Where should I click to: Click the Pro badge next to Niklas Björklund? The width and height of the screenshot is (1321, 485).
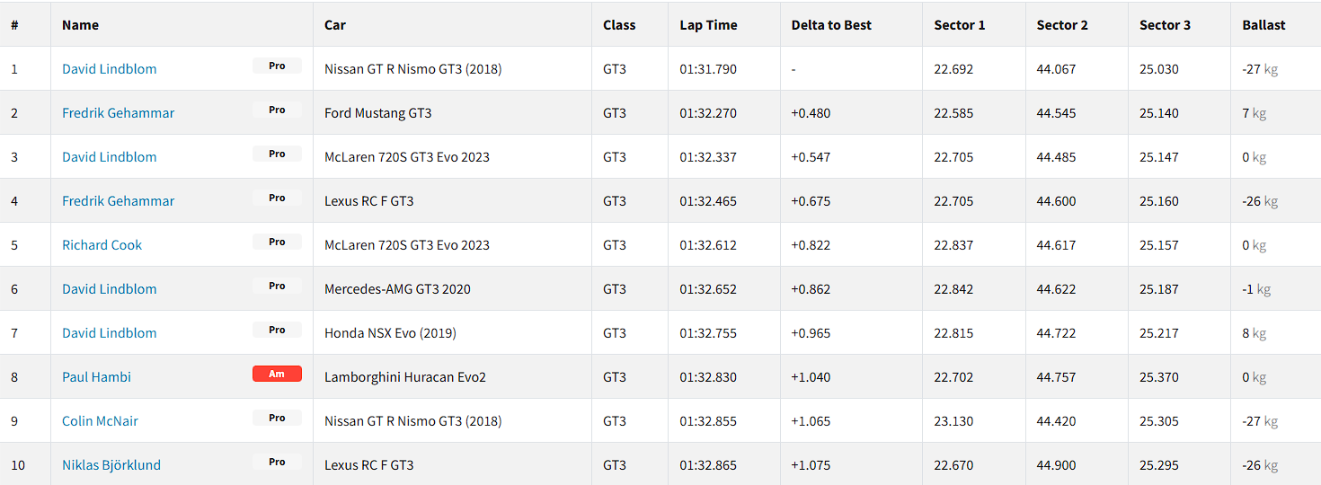[x=277, y=463]
